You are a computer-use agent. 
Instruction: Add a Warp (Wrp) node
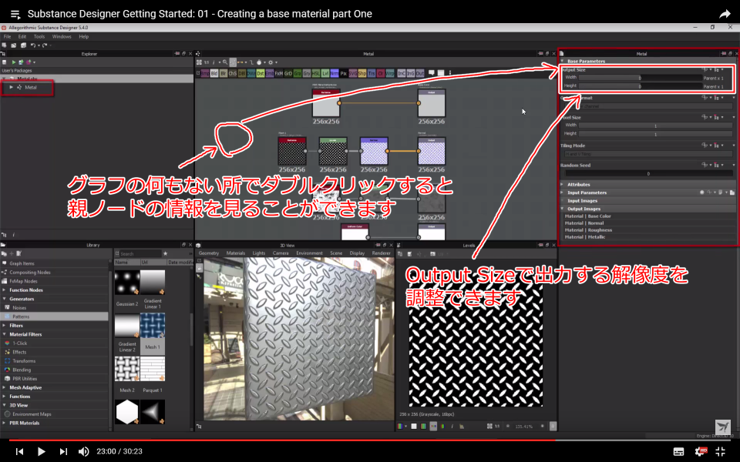click(x=390, y=73)
